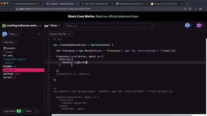207x116 pixels.
Task: Open Glitch logo menu dropdown arrow
Action: [x=204, y=25]
